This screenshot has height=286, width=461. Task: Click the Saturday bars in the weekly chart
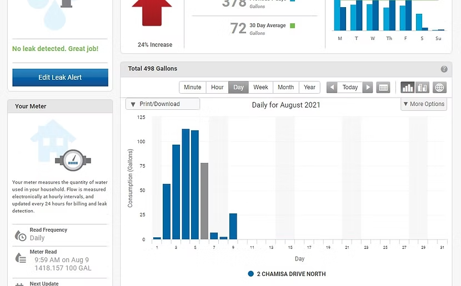tap(422, 22)
